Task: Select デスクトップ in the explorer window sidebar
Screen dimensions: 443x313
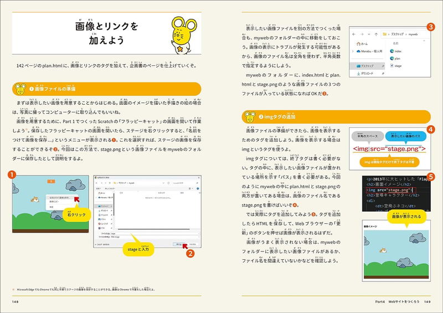Action: (367, 66)
